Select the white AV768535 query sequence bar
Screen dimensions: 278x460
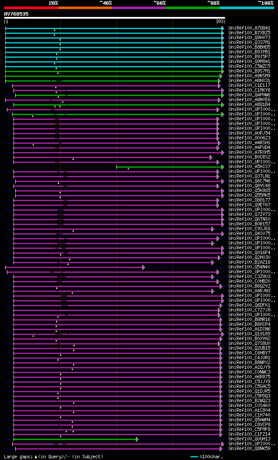[x=115, y=18]
